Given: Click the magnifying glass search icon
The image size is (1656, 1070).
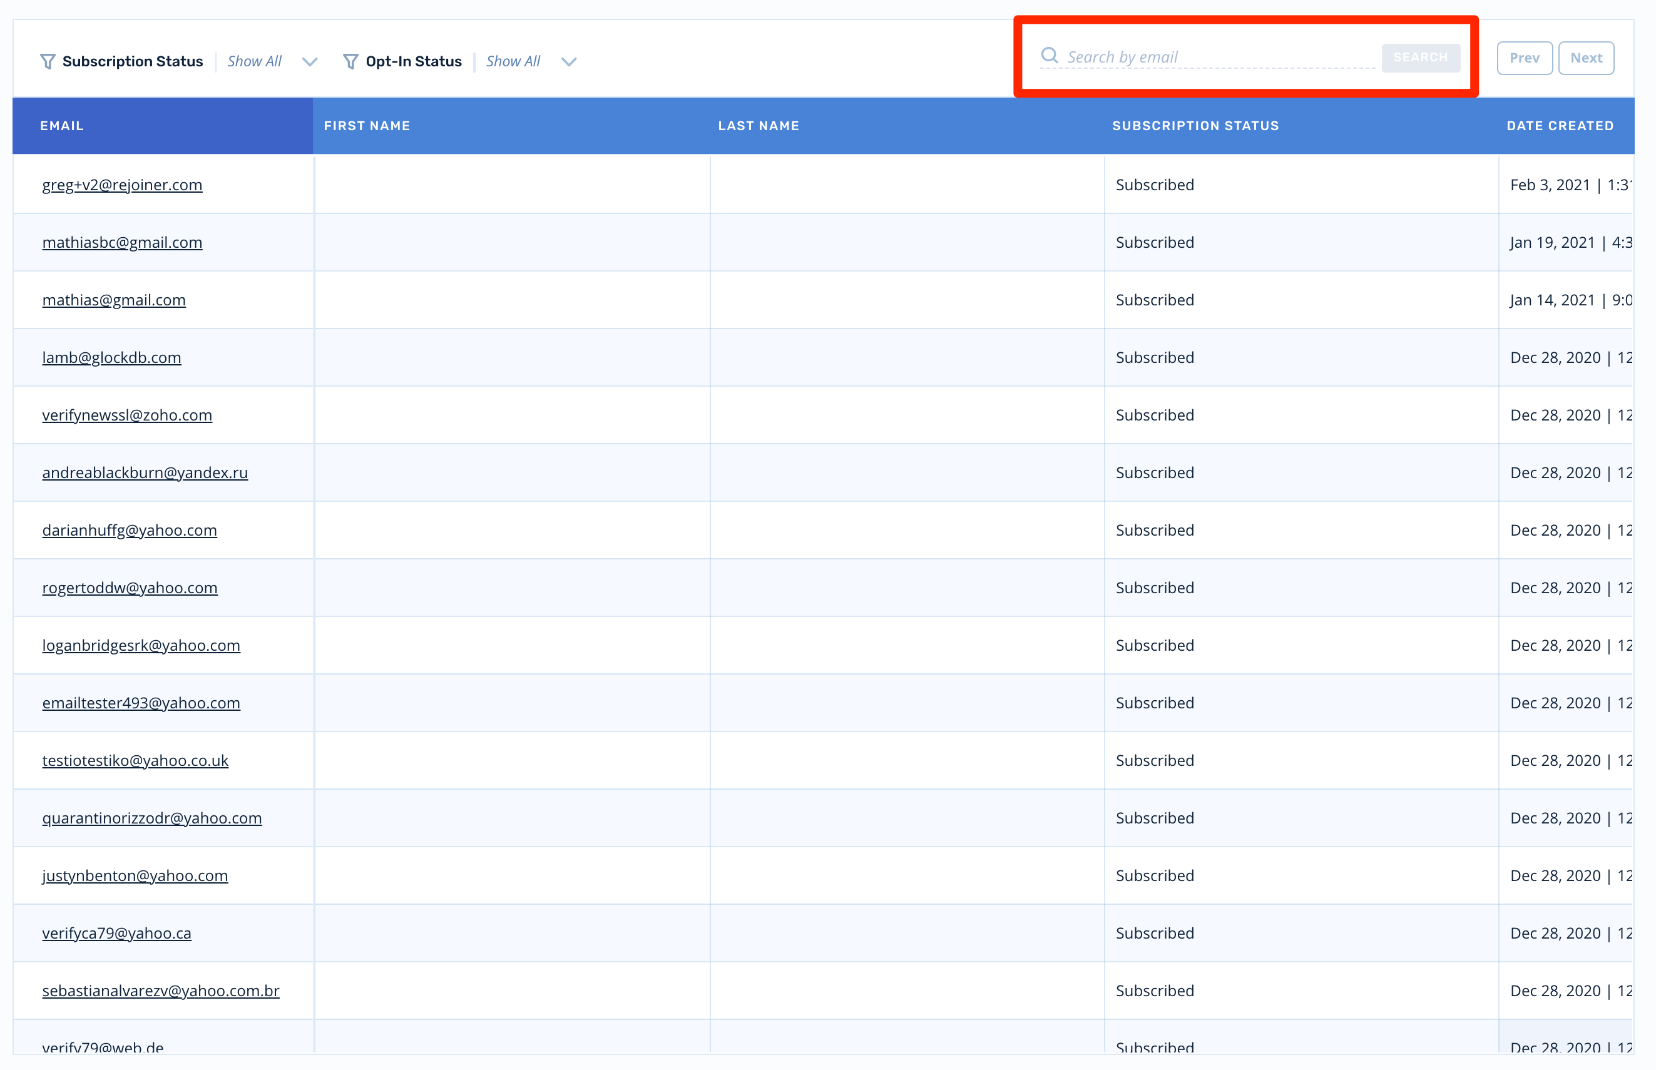Looking at the screenshot, I should pyautogui.click(x=1050, y=56).
